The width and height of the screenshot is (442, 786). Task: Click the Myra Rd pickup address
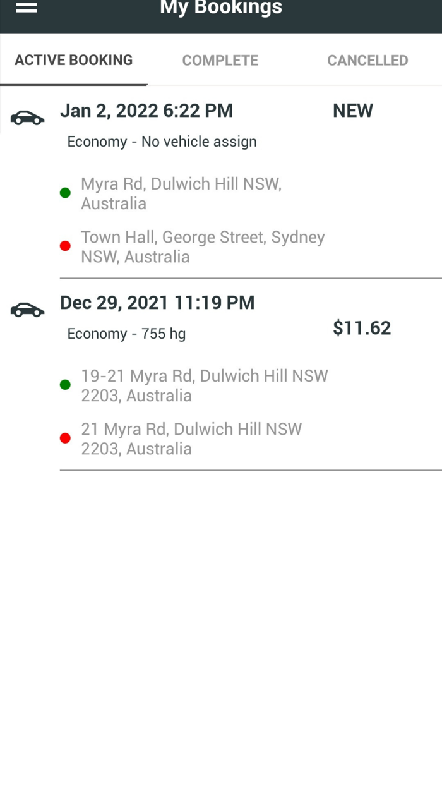point(181,193)
